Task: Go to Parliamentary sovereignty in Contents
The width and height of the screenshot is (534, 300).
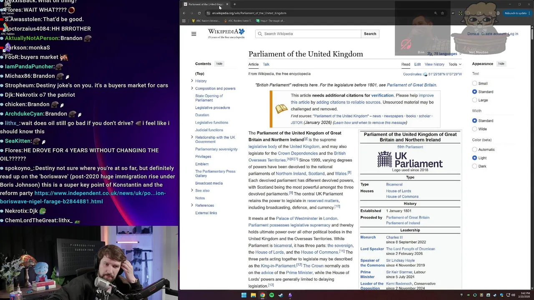Action: coord(216,149)
